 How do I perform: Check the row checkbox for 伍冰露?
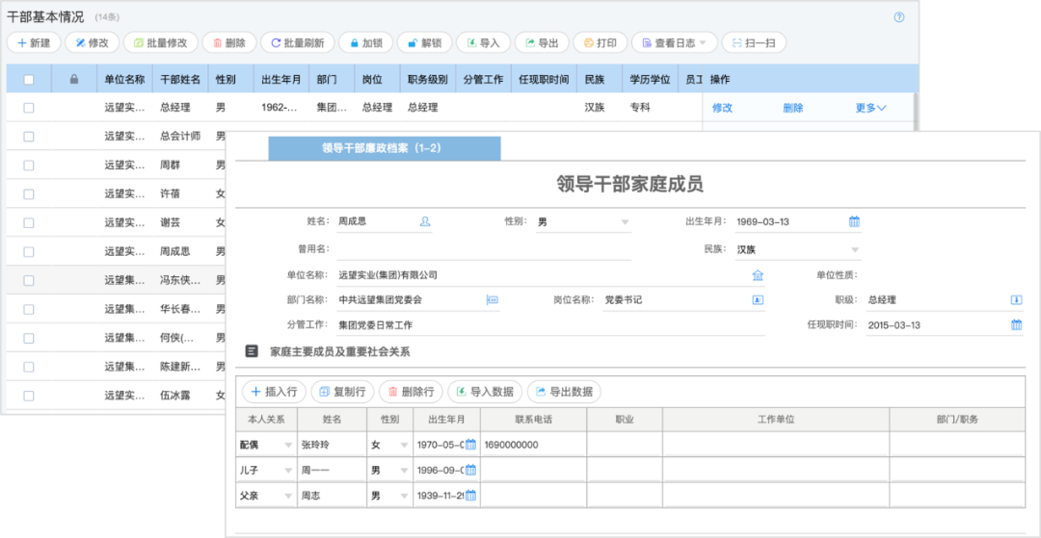[29, 396]
